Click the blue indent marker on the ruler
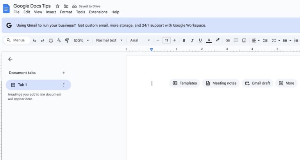 click(x=151, y=49)
